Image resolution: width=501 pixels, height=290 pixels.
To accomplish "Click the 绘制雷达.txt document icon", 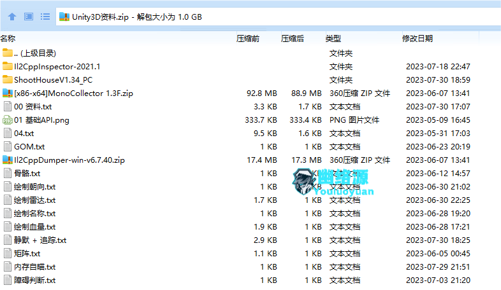I will pyautogui.click(x=8, y=200).
